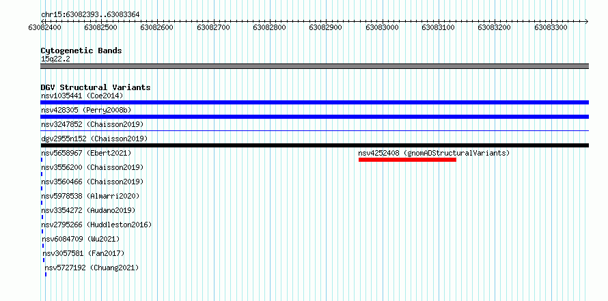The height and width of the screenshot is (301, 608).
Task: Open nsv2795266 (Huddleston2016) variant
Action: click(96, 225)
